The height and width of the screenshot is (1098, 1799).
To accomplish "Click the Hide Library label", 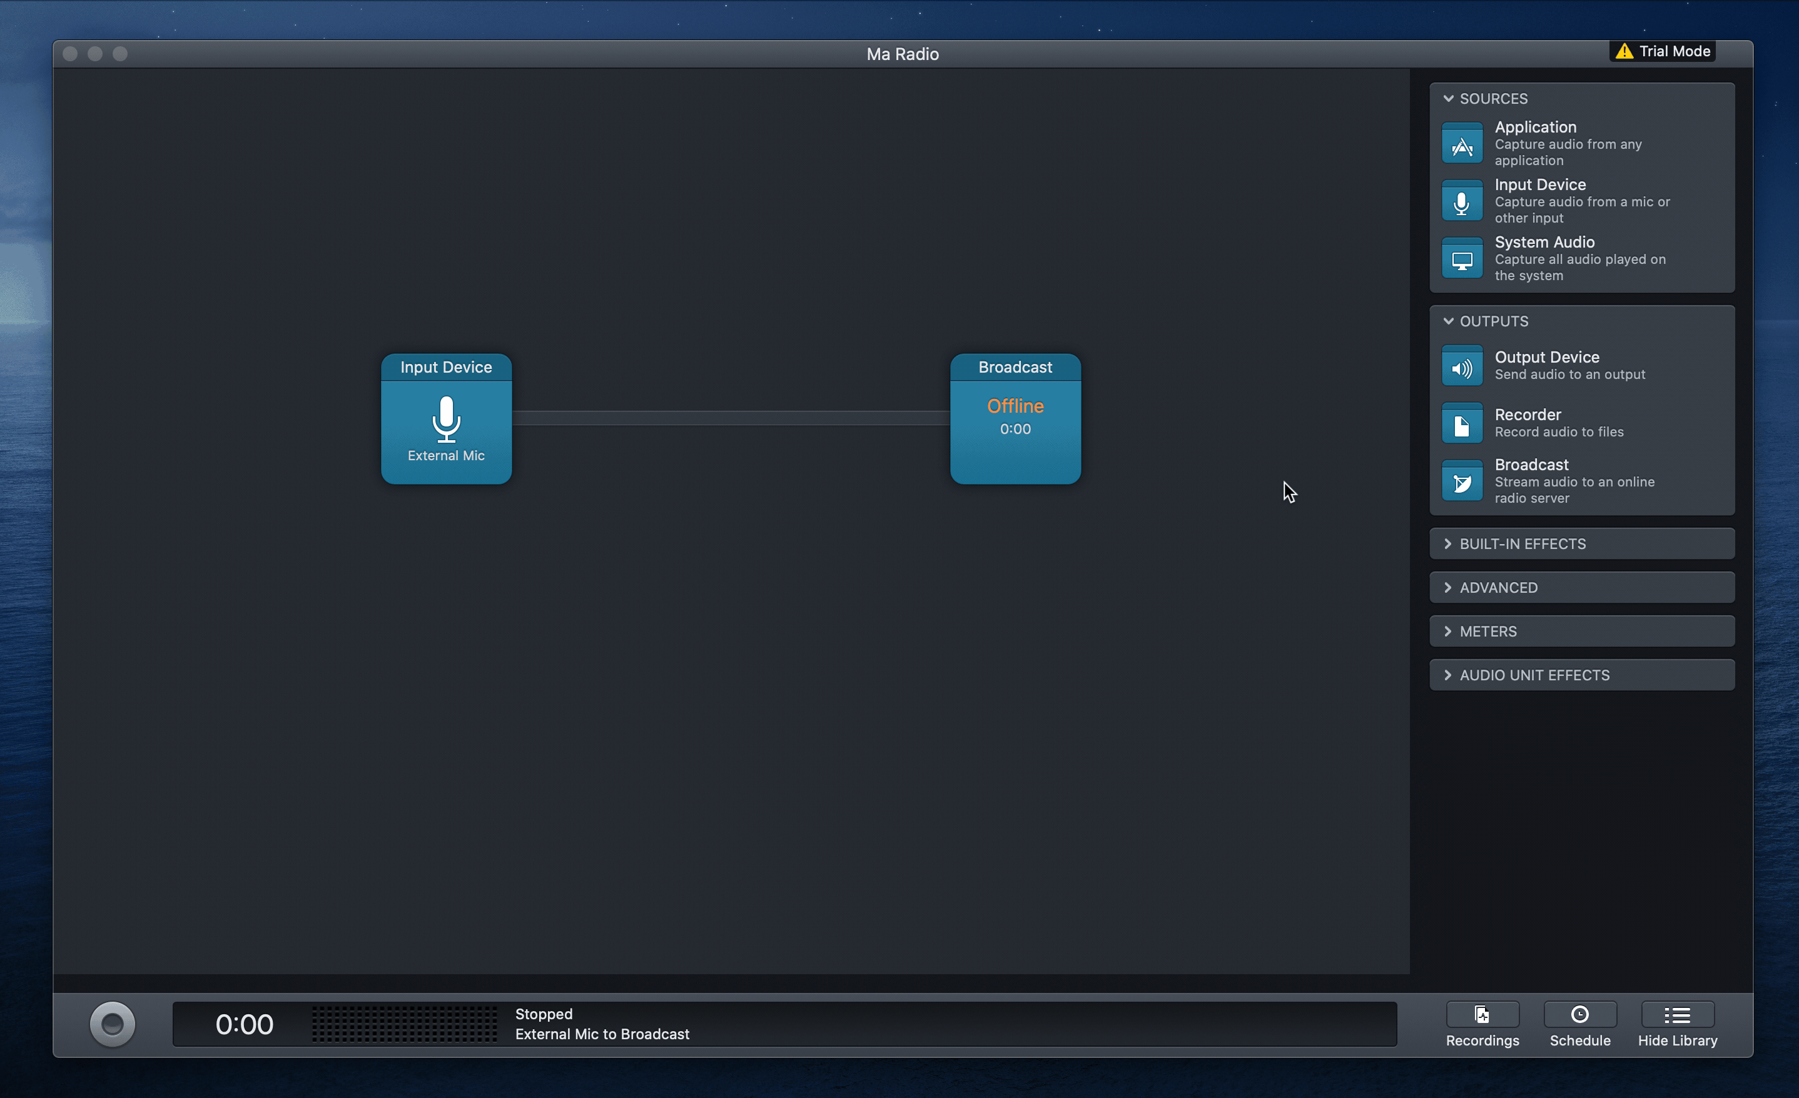I will 1678,1040.
